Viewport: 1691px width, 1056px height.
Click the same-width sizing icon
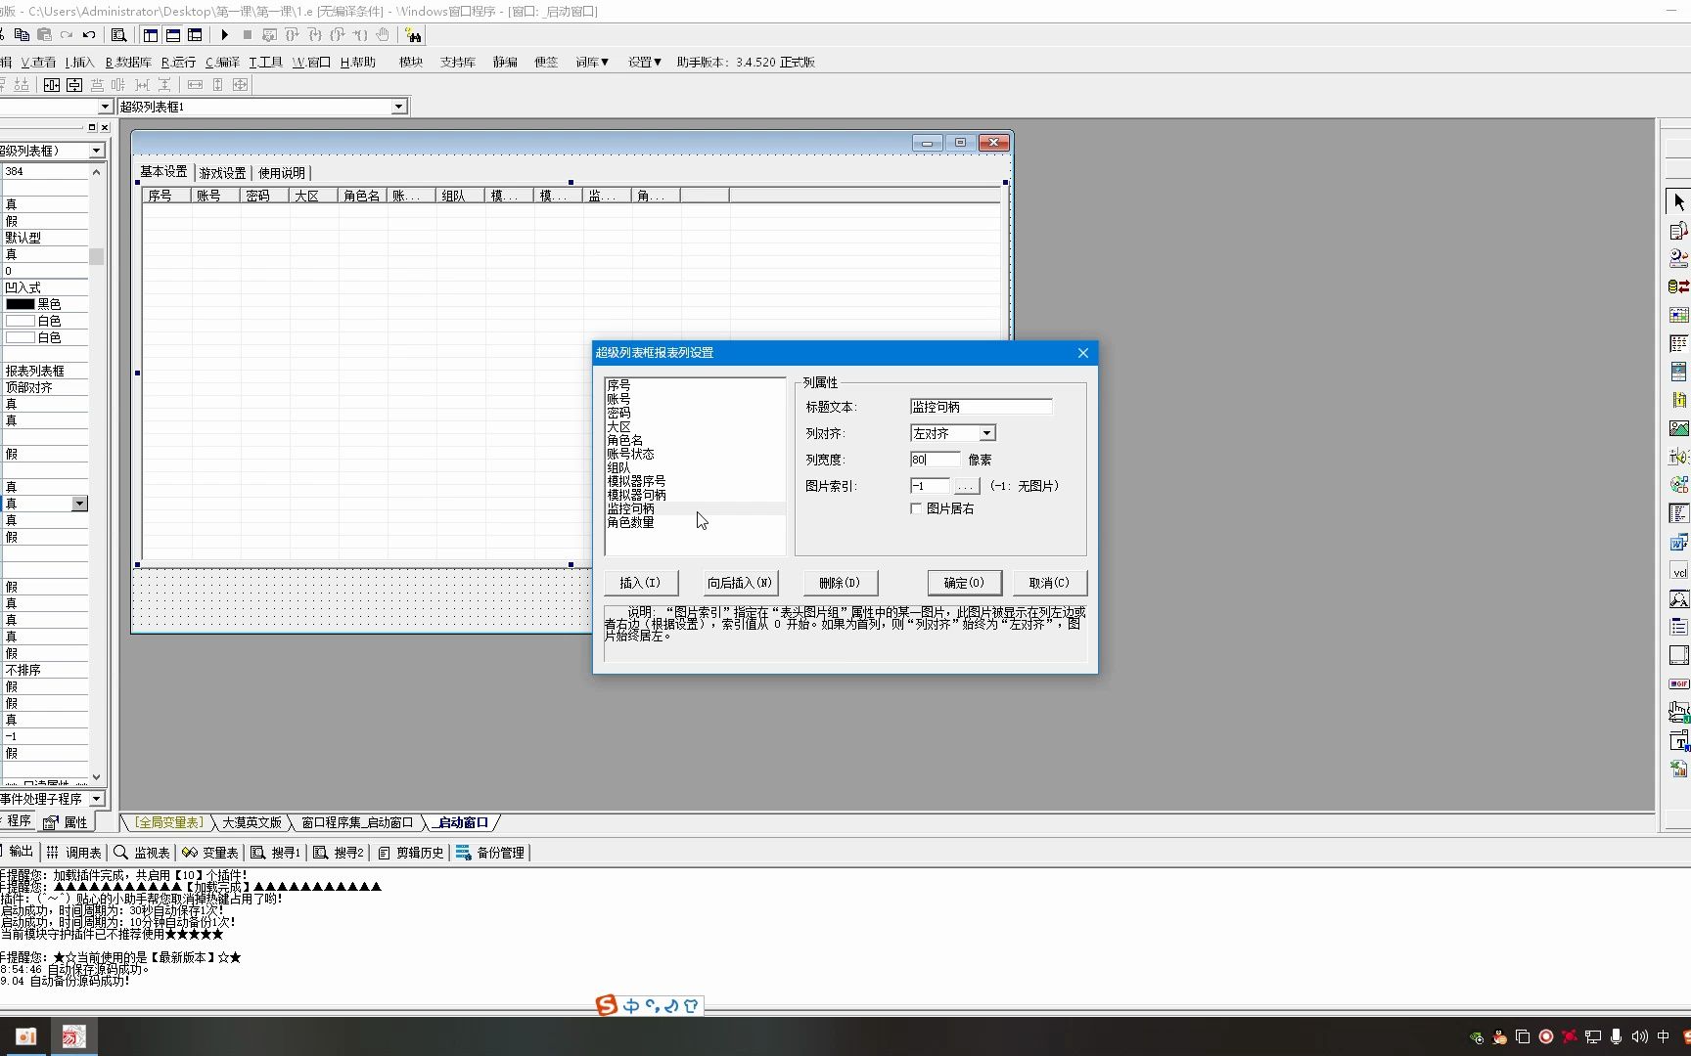(x=195, y=85)
